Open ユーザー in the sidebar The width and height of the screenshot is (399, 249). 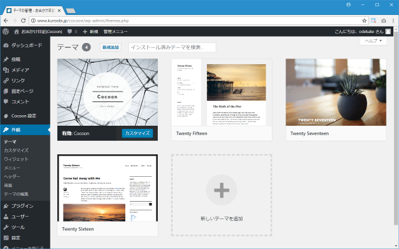(25, 217)
